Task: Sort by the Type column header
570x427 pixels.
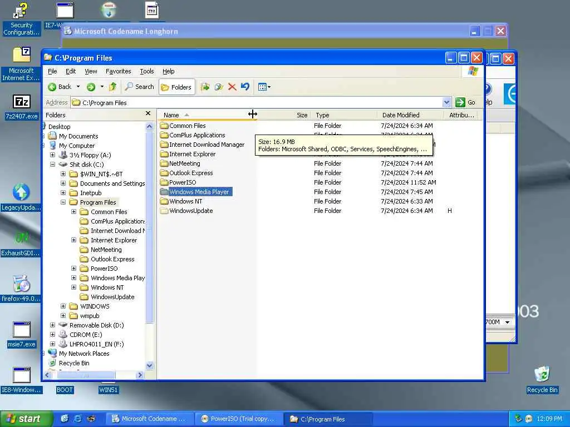Action: 344,115
